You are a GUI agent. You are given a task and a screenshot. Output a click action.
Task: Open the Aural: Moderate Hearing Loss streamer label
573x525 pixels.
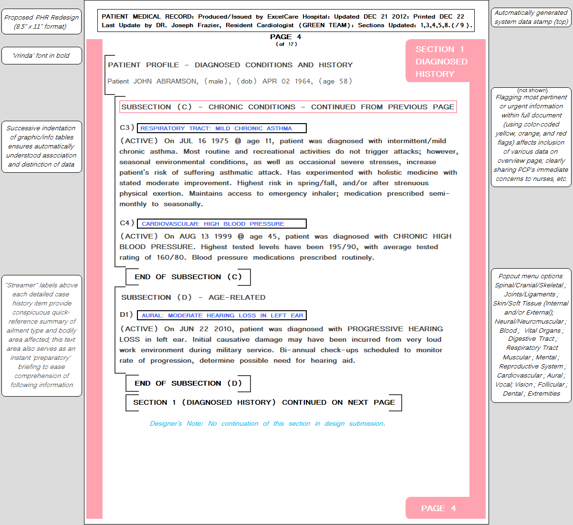pos(222,315)
